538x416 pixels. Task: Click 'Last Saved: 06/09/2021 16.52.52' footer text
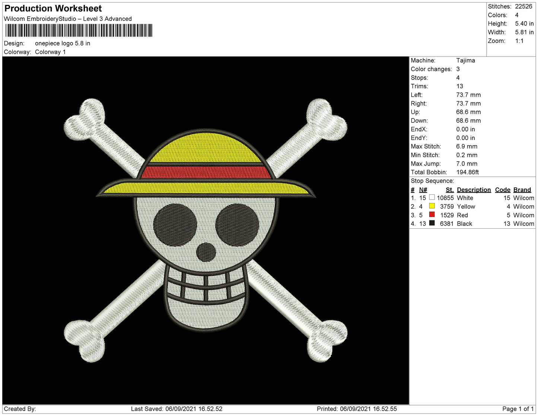coord(176,409)
